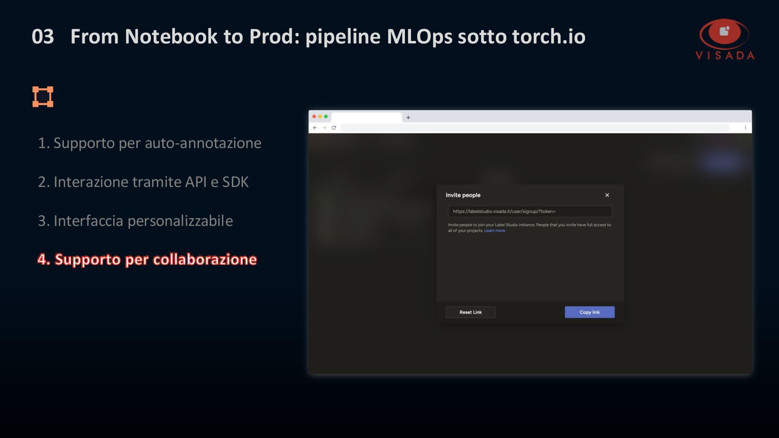Viewport: 779px width, 438px height.
Task: Select item Interfaccia personalizzabile
Action: coord(135,221)
